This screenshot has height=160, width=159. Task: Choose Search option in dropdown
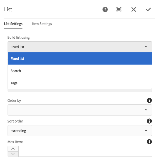(80, 71)
